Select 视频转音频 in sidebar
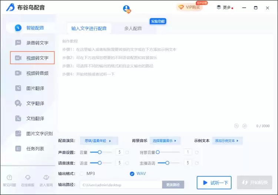 point(32,73)
